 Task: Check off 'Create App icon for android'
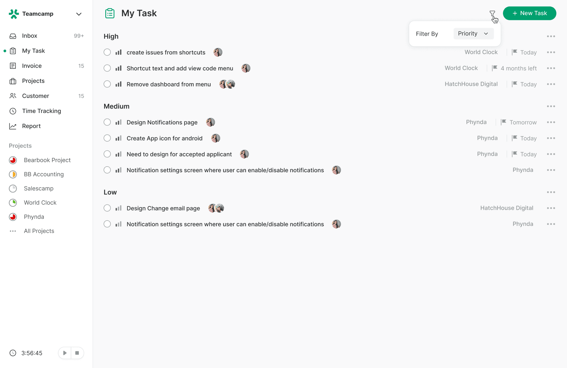click(107, 138)
